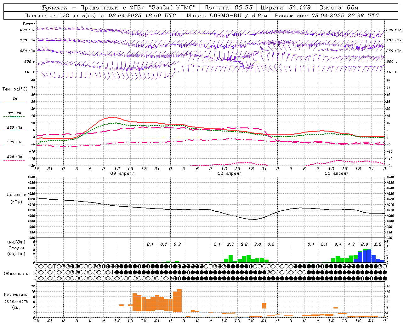This screenshot has width=403, height=323.
Task: Click the "500 гПа" legend in temperature panel
Action: pos(15,157)
